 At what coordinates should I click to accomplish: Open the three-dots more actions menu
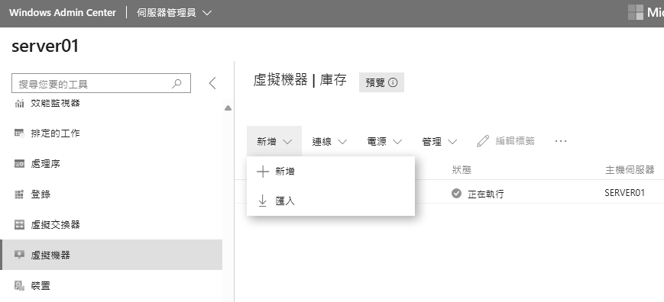(x=561, y=141)
